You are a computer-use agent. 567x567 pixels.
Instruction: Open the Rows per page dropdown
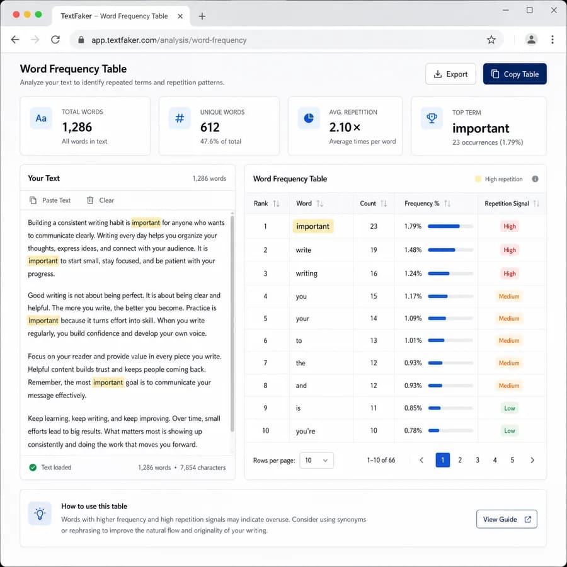click(316, 461)
